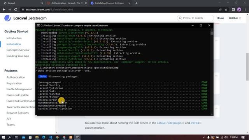This screenshot has width=249, height=140.
Task: Click the 'Getting Started' sidebar heading
Action: click(x=16, y=31)
